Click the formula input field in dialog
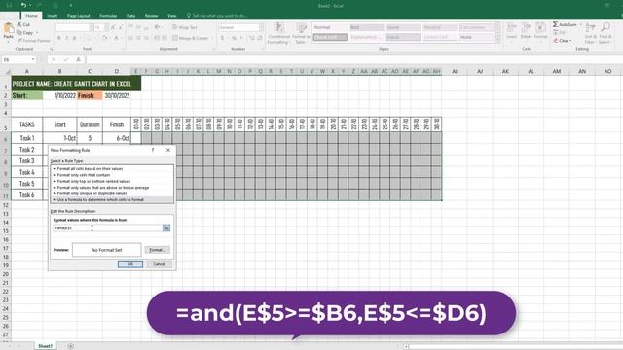Viewport: 623px width, 350px height. click(107, 228)
